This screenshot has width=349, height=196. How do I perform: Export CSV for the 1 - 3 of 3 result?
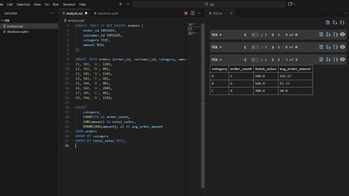(x=321, y=59)
